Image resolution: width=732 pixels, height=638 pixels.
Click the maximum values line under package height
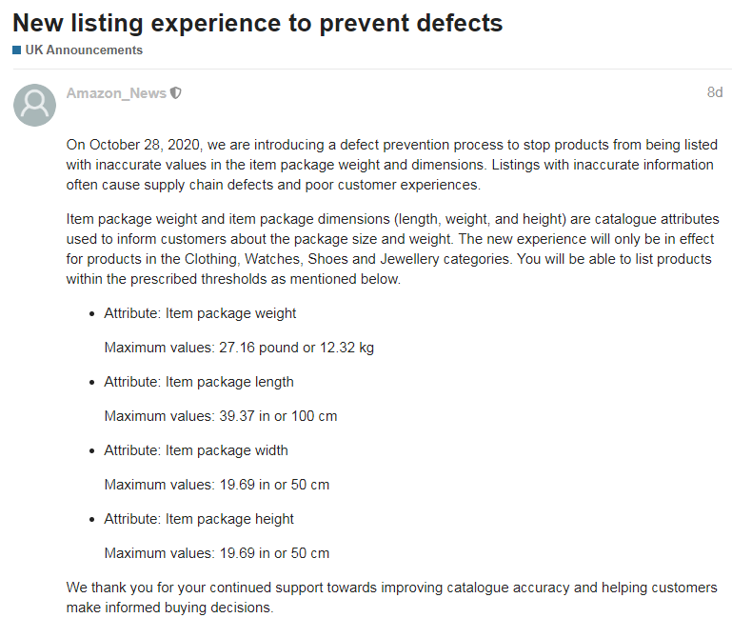(217, 553)
